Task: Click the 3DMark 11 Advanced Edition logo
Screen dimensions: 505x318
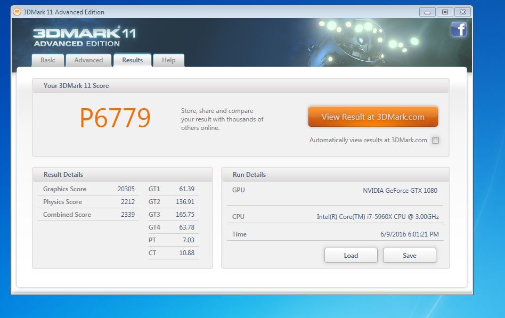Action: click(x=84, y=37)
